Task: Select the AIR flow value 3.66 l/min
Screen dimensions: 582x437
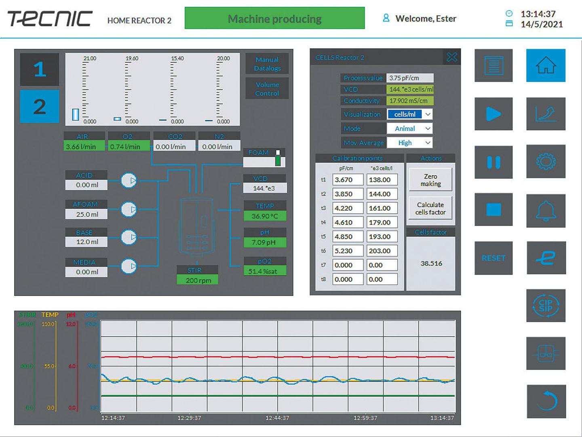Action: (84, 146)
